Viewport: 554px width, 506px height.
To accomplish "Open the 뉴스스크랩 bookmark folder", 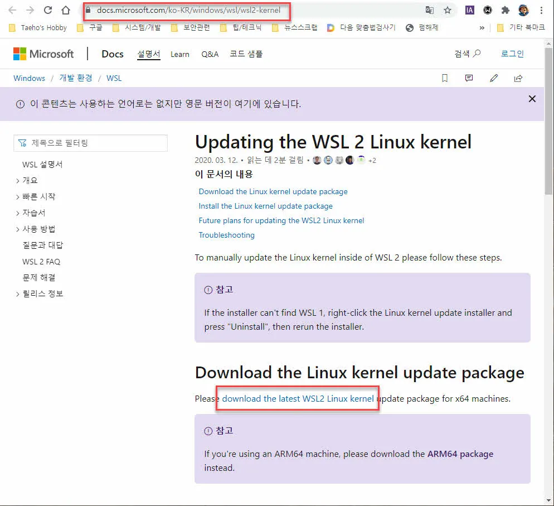I will tap(295, 27).
